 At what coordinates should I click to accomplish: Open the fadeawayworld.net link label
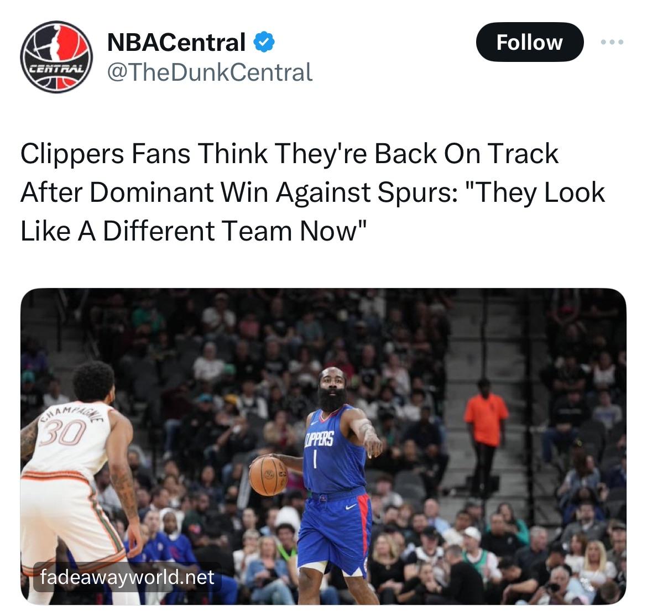(127, 577)
